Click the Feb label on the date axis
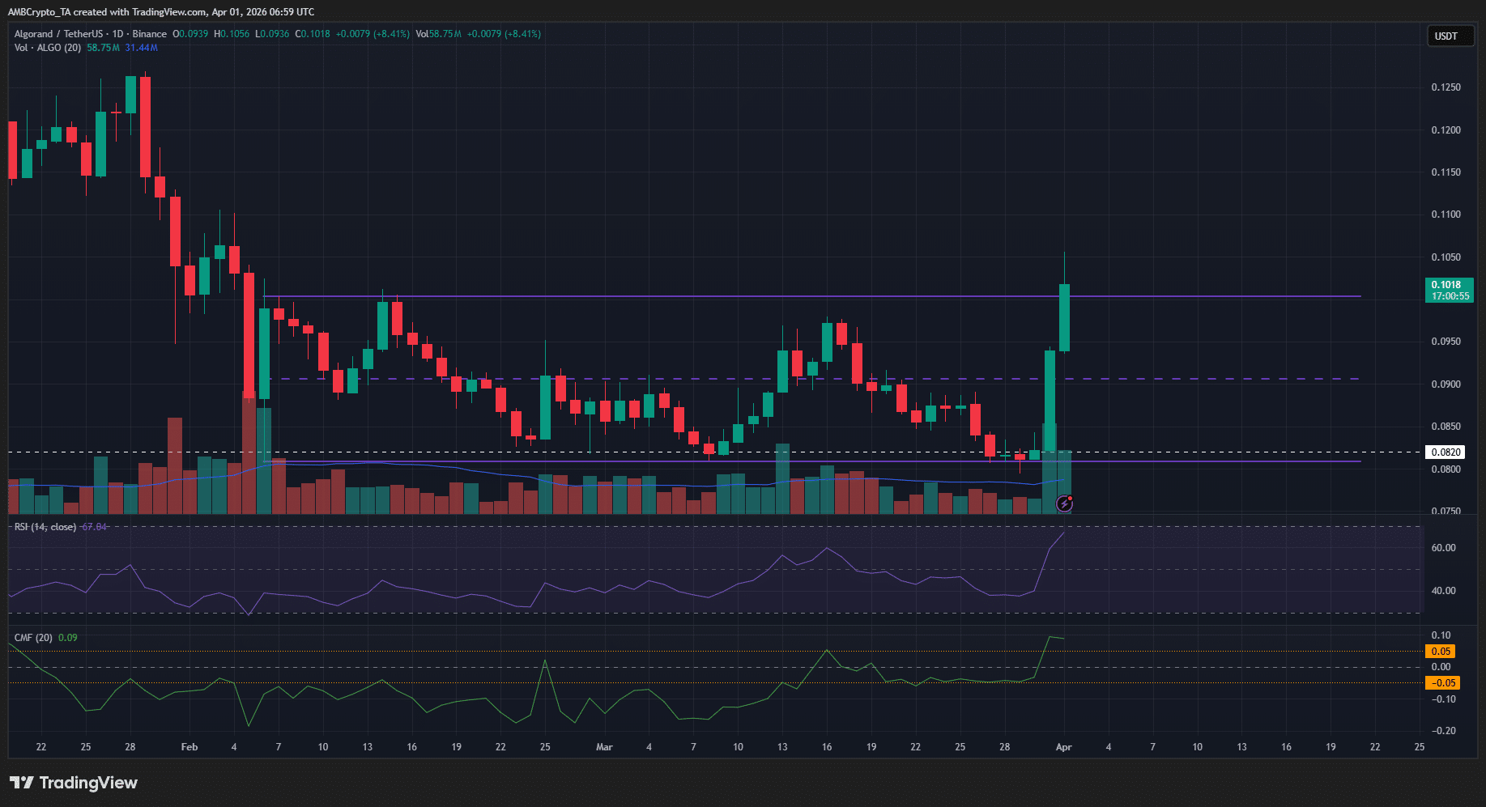Viewport: 1486px width, 807px height. [x=189, y=747]
